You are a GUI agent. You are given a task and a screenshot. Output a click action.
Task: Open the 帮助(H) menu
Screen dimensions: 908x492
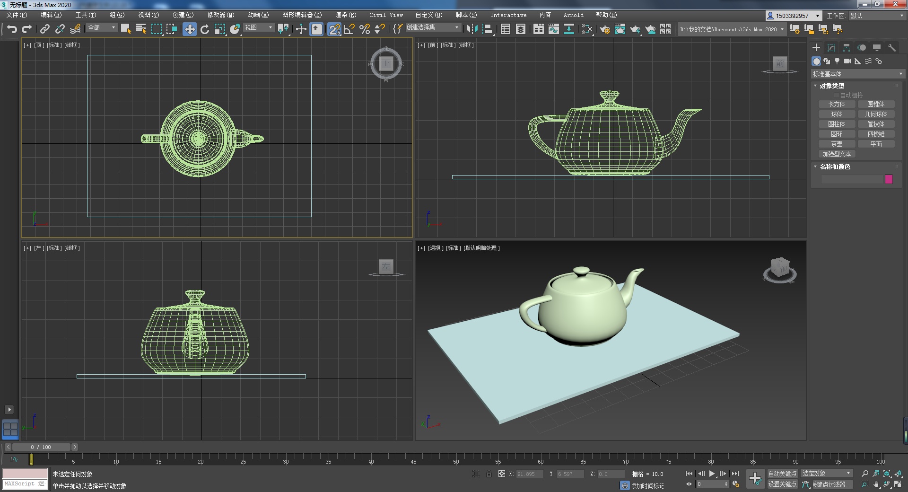pos(606,15)
